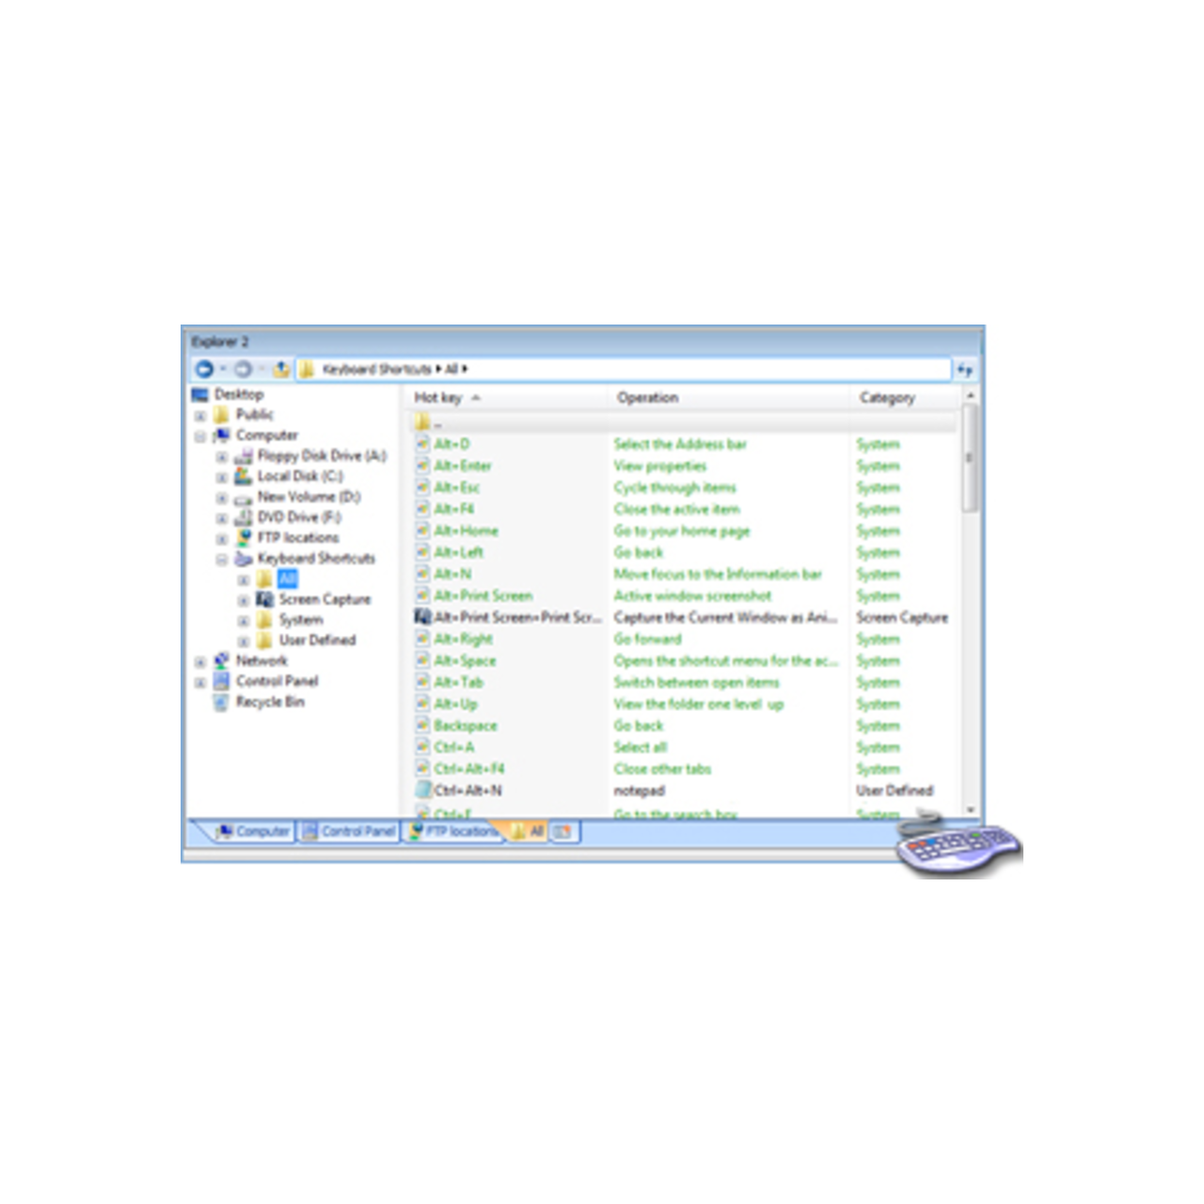Expand the Floppy Disk Drive (A:) node
This screenshot has height=1204, width=1204.
coord(221,455)
